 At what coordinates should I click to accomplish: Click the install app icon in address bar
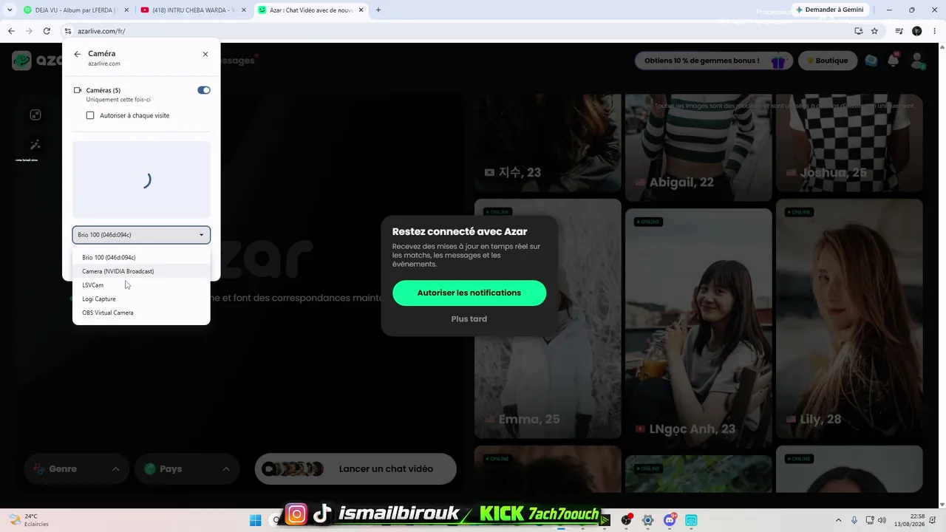pos(858,31)
